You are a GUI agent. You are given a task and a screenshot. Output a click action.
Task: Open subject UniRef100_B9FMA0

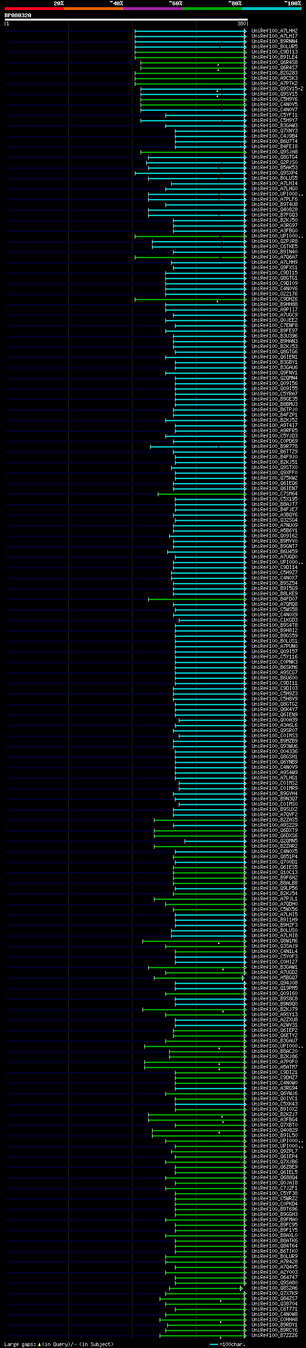pyautogui.click(x=274, y=1219)
